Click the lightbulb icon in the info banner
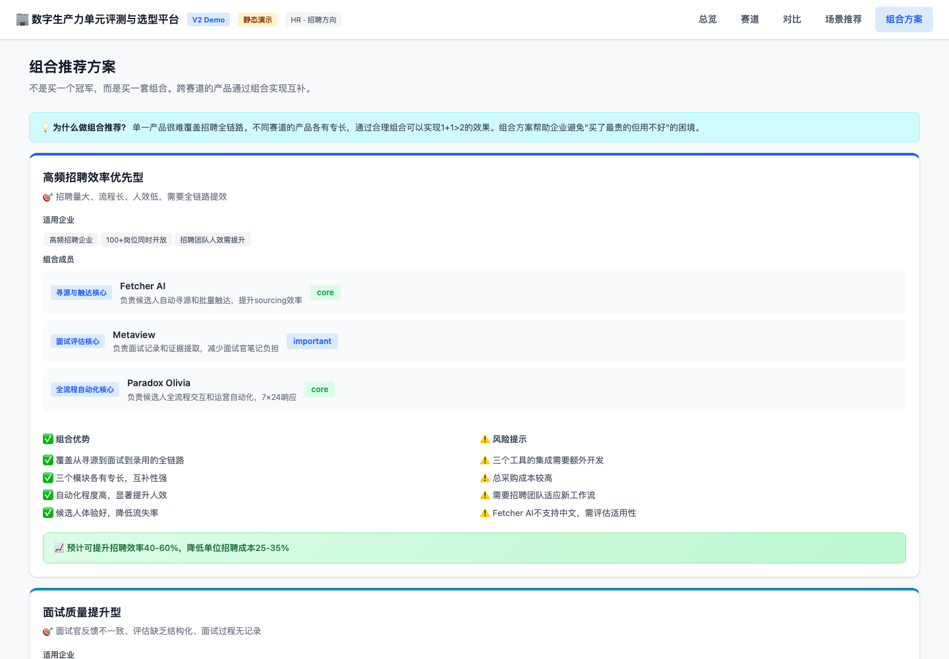 point(45,127)
